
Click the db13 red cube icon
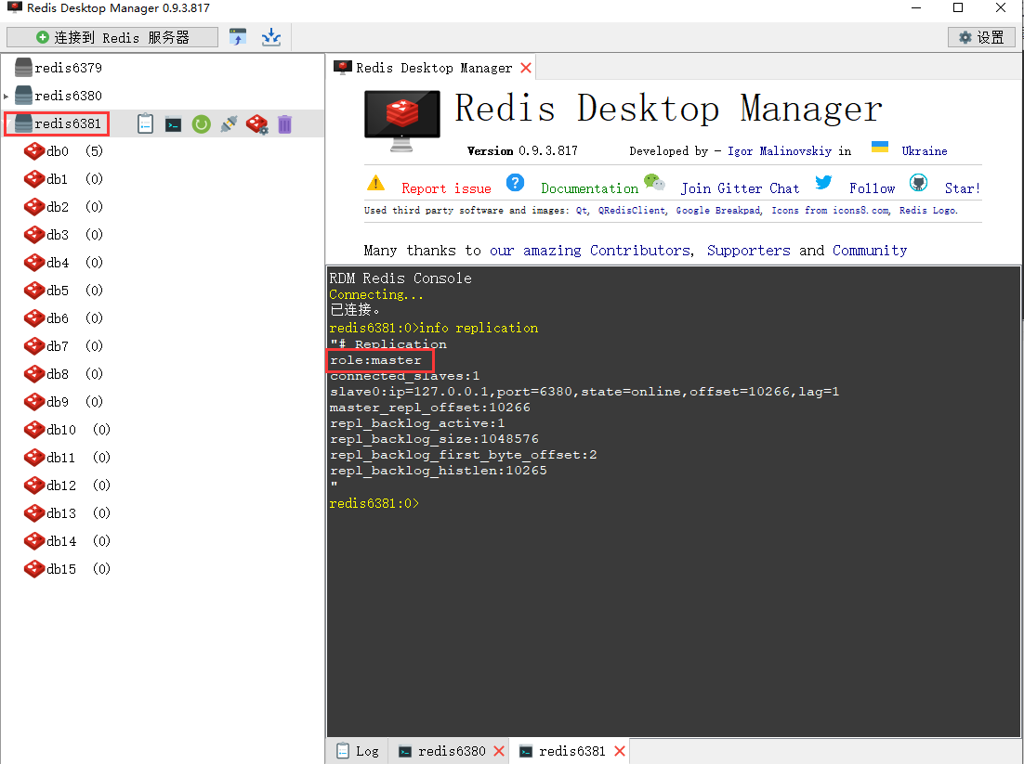tap(34, 513)
